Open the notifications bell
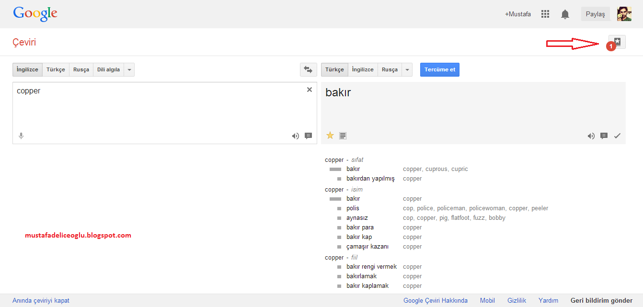This screenshot has width=643, height=307. click(x=565, y=14)
